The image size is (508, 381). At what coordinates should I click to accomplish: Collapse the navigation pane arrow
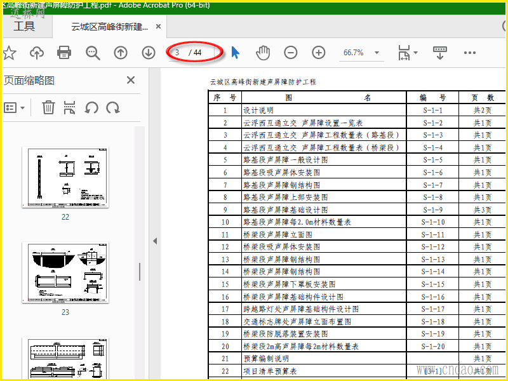pos(155,241)
